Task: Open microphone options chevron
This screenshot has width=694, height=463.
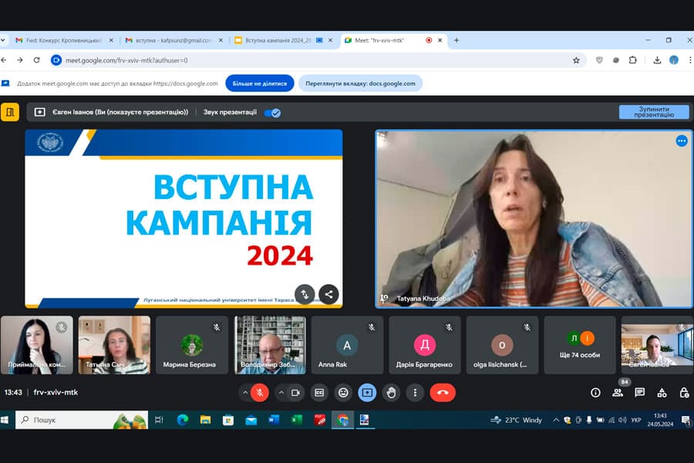Action: coord(244,392)
